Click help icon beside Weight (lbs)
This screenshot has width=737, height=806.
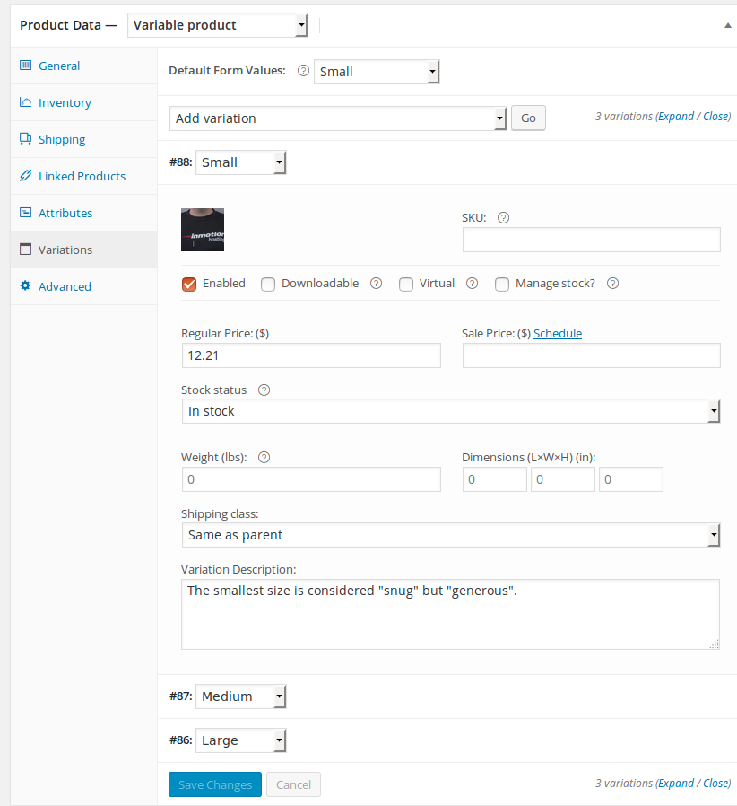coord(264,457)
